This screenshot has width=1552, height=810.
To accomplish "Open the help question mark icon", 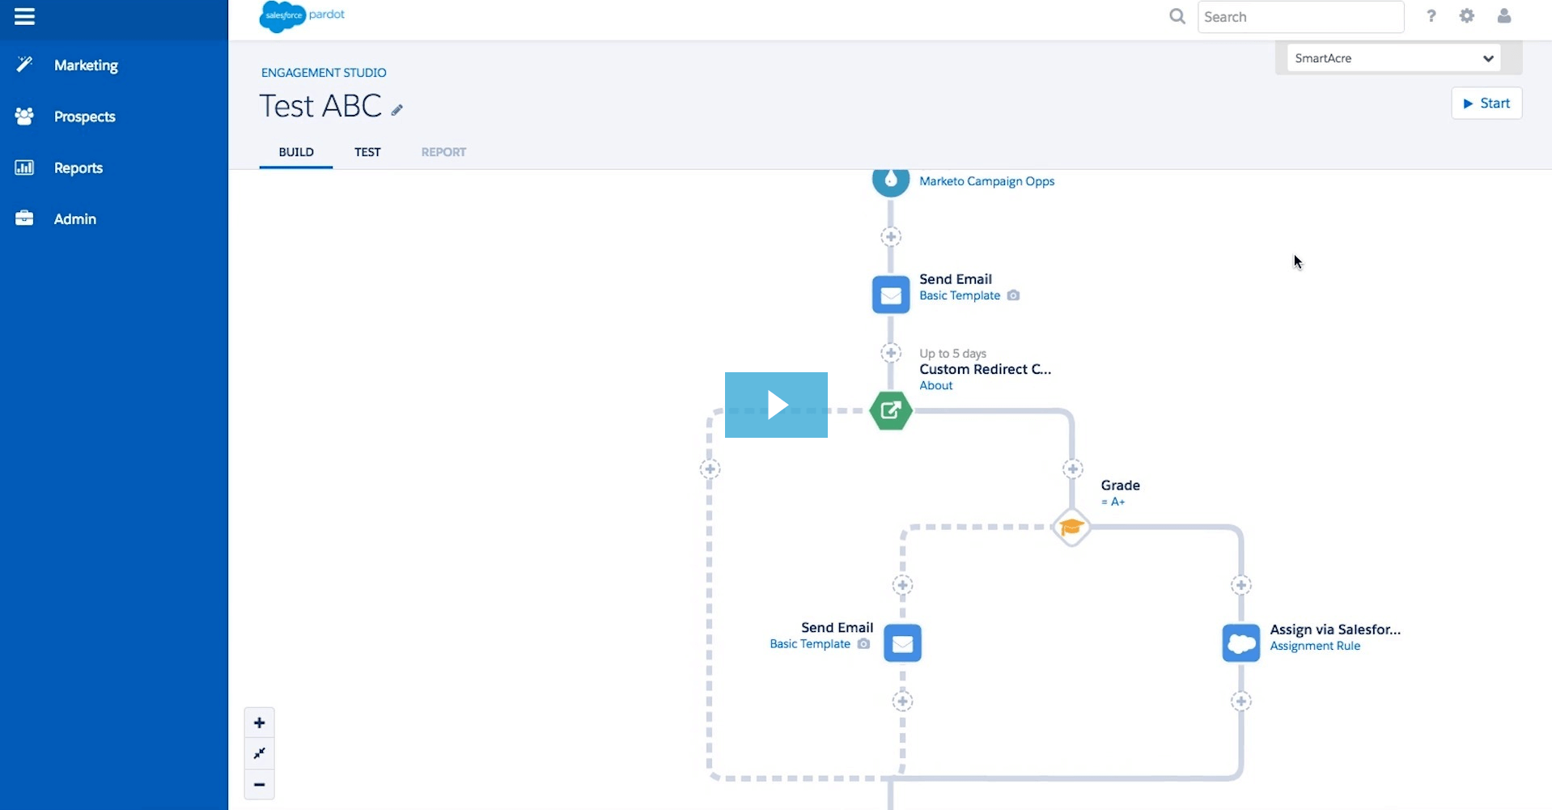I will point(1431,15).
